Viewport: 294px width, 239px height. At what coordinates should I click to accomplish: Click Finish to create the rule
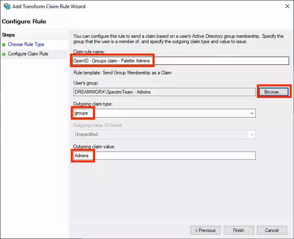click(238, 230)
